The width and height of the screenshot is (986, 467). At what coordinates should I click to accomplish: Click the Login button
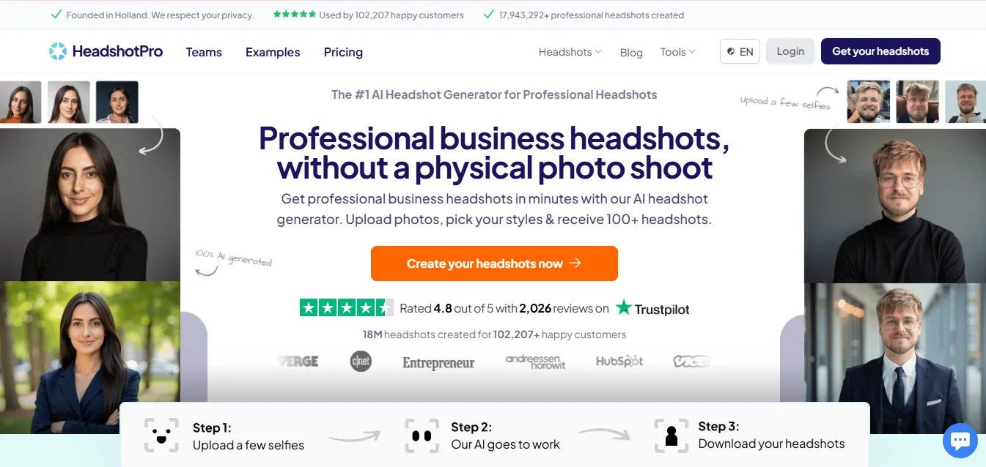(x=790, y=51)
